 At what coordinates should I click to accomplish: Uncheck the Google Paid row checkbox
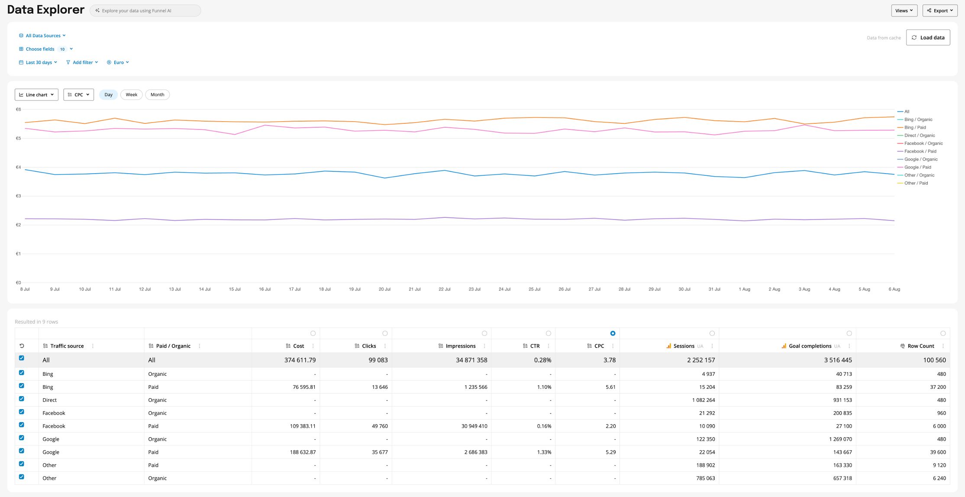click(22, 451)
